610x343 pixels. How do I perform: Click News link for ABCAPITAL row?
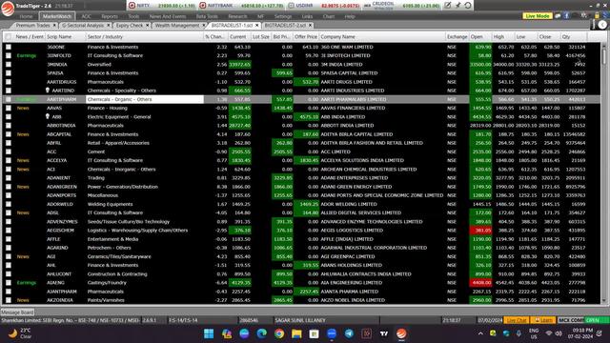[23, 134]
